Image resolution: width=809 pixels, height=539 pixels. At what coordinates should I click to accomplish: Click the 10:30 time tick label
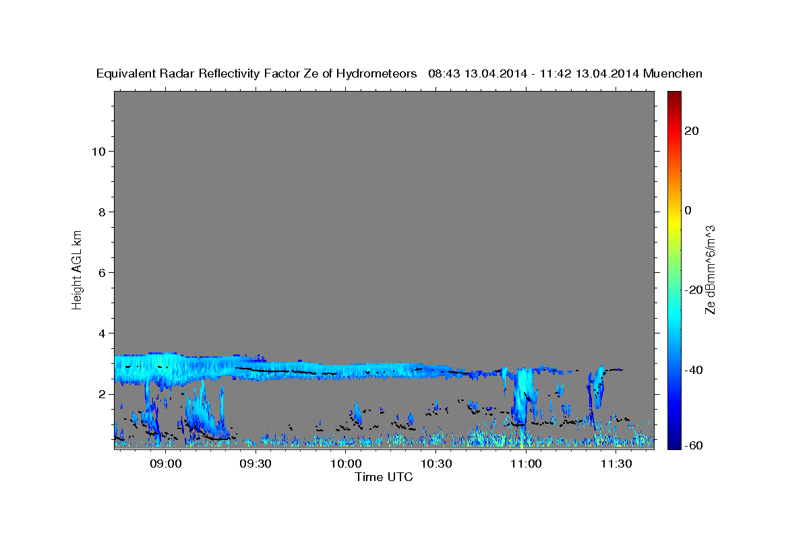436,464
